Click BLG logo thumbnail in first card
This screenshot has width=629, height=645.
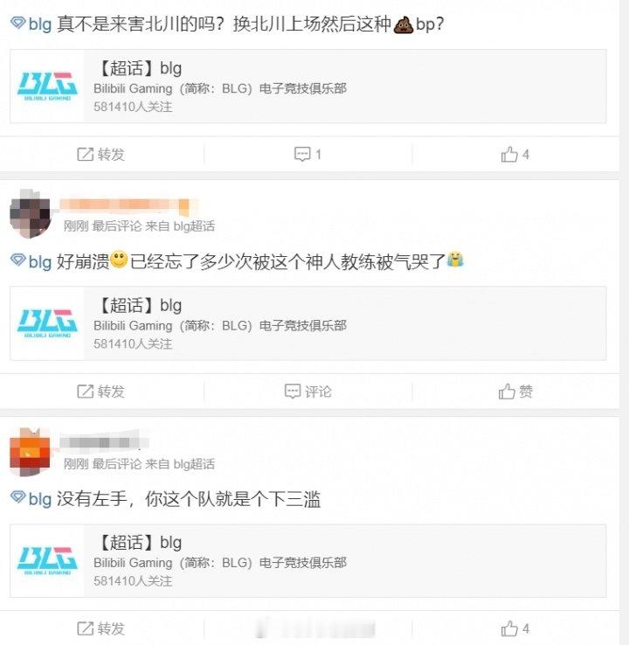click(x=47, y=86)
